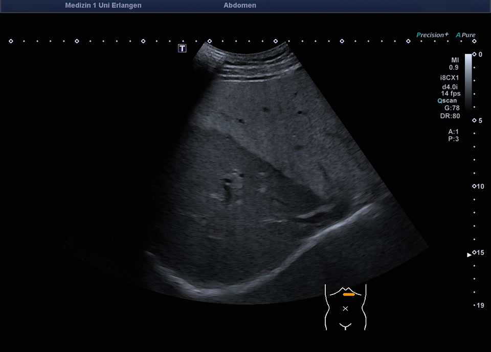Select the orange probe position marker

pos(349,294)
